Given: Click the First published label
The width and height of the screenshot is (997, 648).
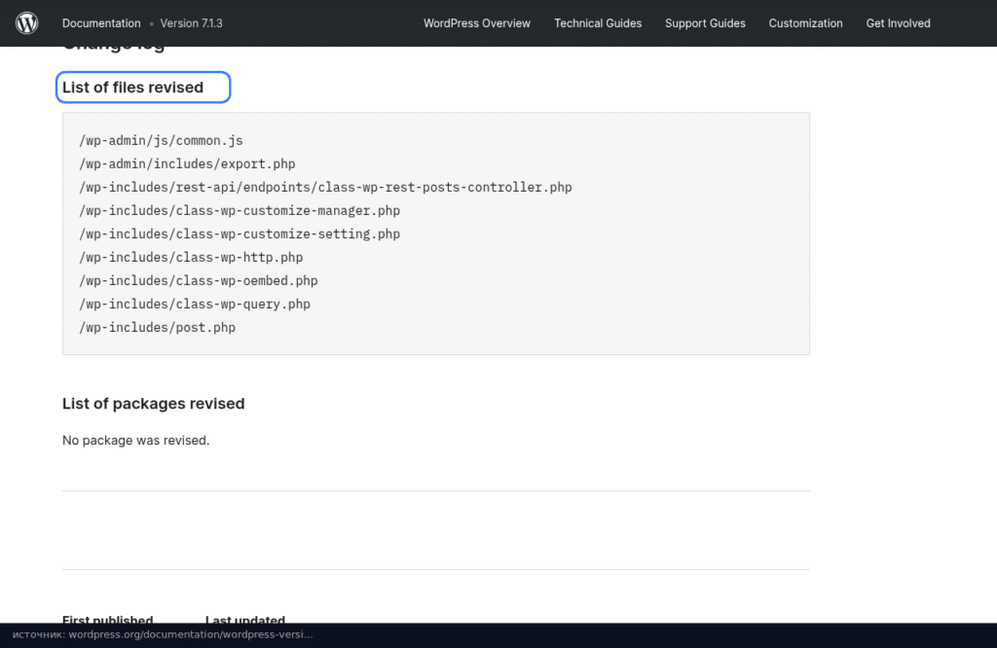Looking at the screenshot, I should coord(107,619).
